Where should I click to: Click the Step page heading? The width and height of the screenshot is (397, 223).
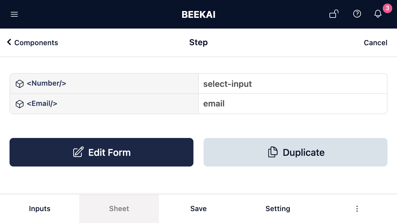tap(198, 43)
